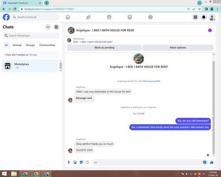The height and width of the screenshot is (177, 221).
Task: Click the volume icon in system tray
Action: [x=187, y=174]
